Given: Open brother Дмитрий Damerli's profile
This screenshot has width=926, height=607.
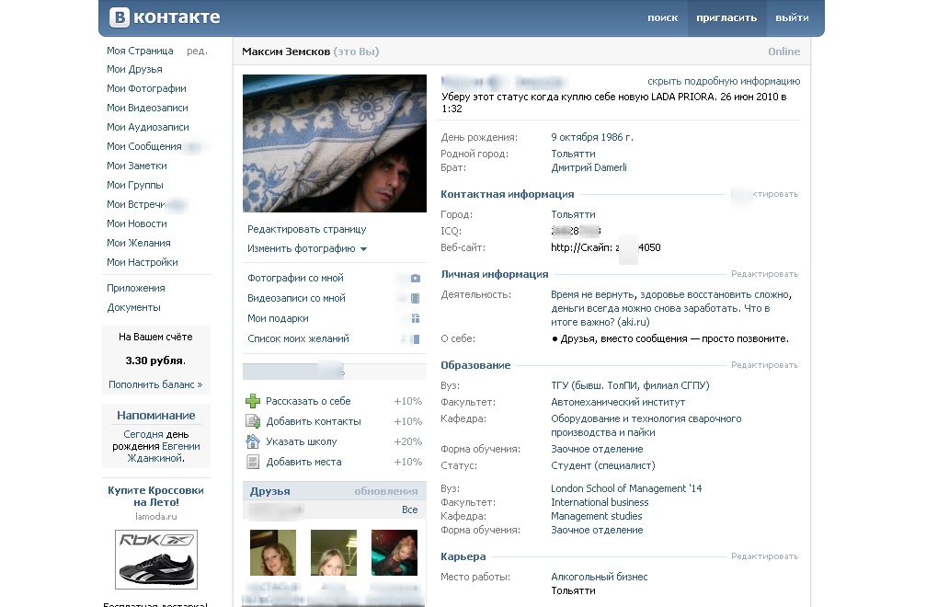Looking at the screenshot, I should click(589, 168).
